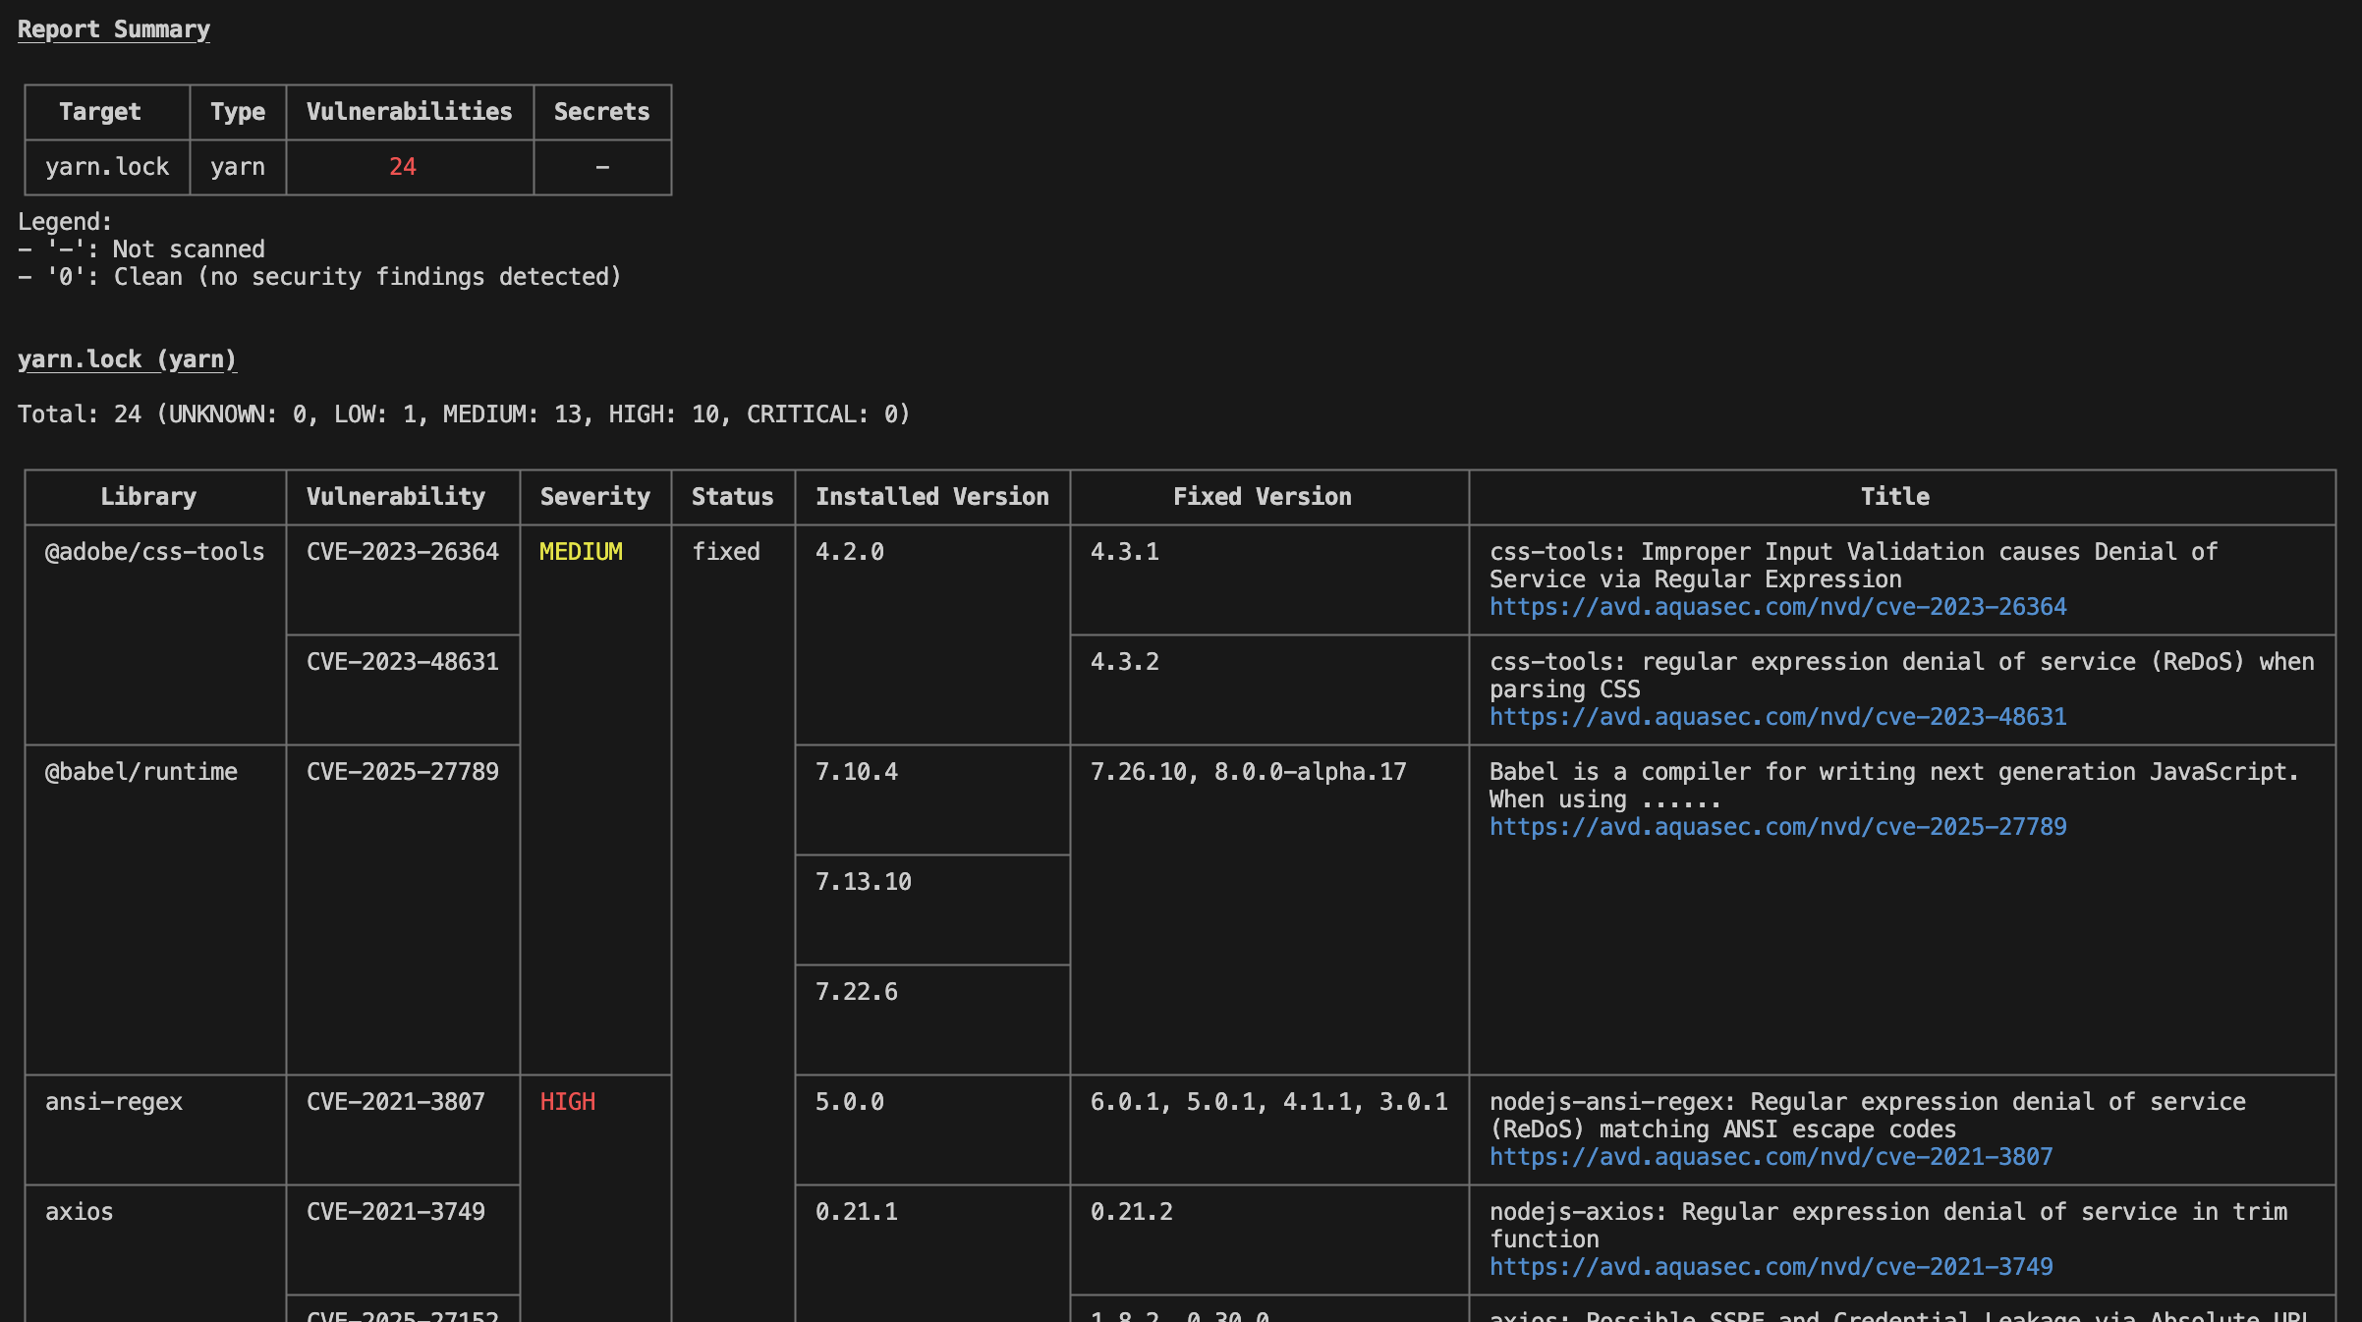
Task: Click the yellow MEDIUM severity label
Action: point(582,552)
